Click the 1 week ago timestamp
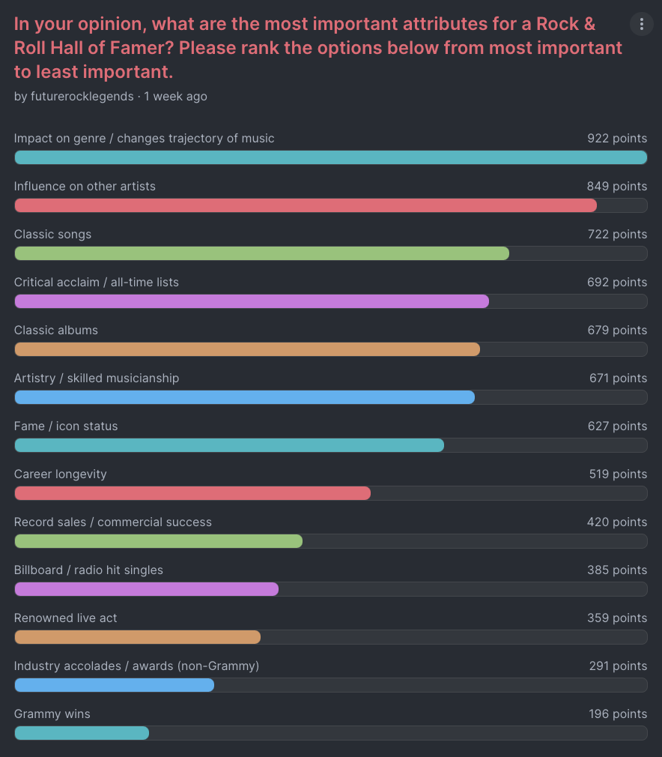Viewport: 662px width, 757px height. [x=176, y=97]
